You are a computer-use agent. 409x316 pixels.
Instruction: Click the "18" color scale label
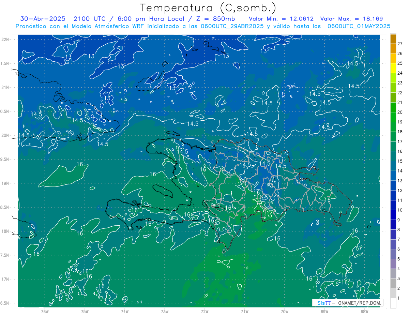coord(400,132)
